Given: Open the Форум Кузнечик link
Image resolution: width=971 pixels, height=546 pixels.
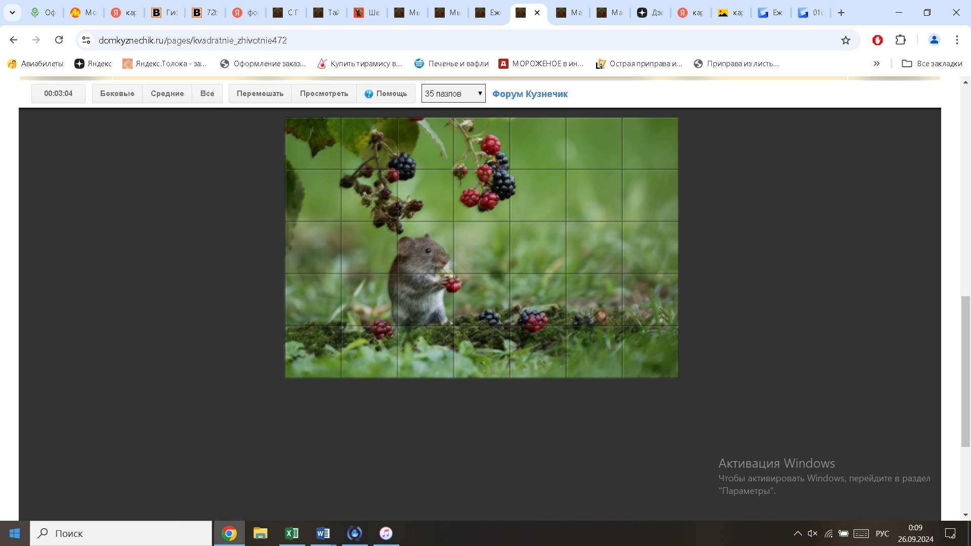Looking at the screenshot, I should click(530, 94).
